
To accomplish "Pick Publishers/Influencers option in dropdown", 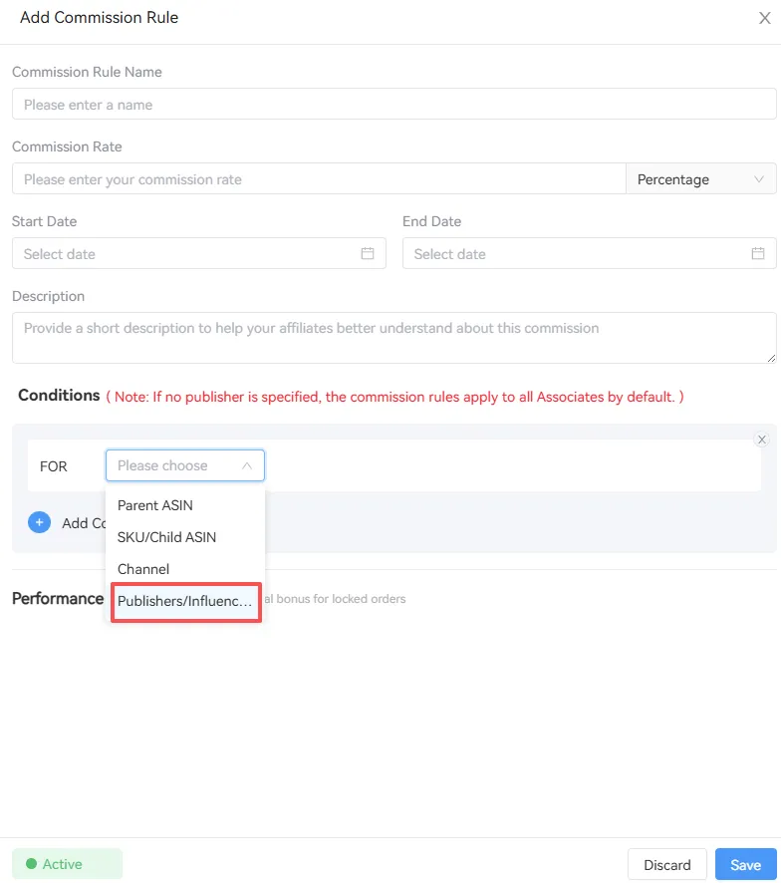I will 185,602.
